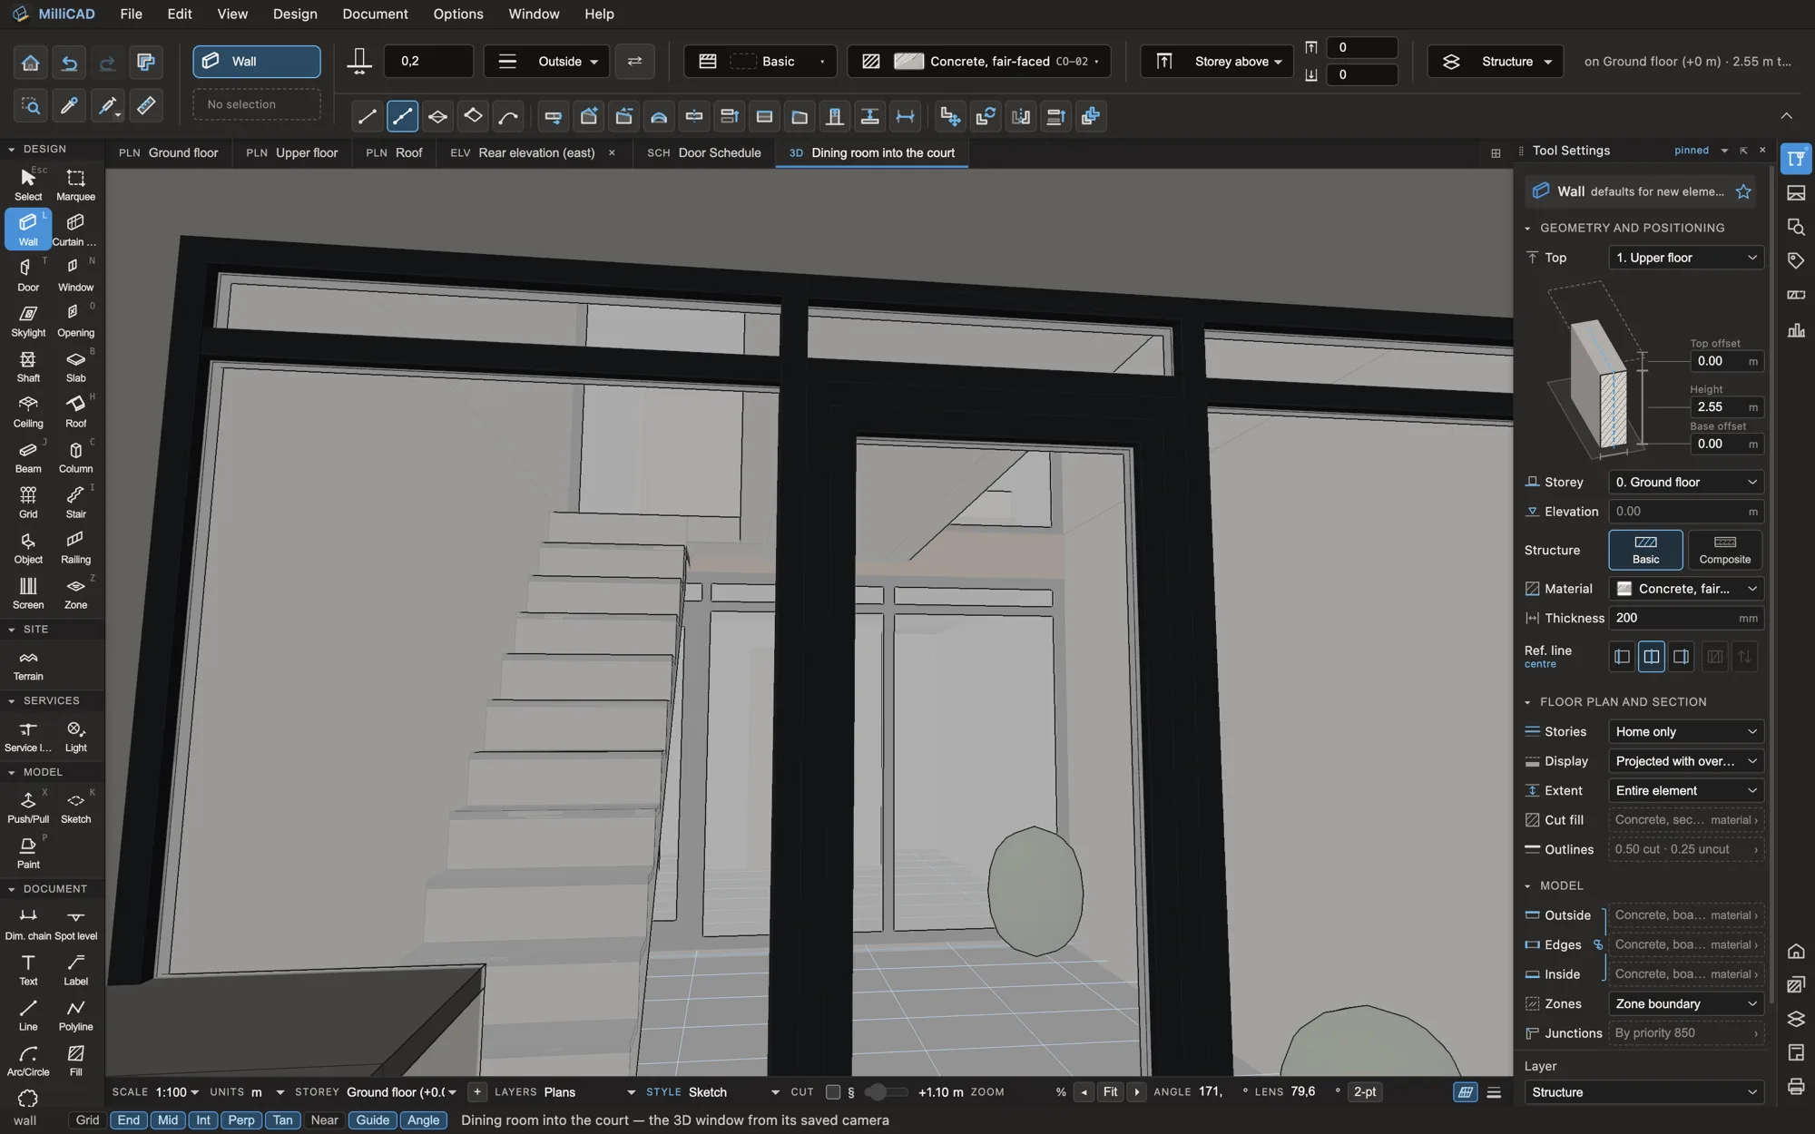Click the Home icon in top toolbar
The height and width of the screenshot is (1134, 1815).
pyautogui.click(x=30, y=62)
